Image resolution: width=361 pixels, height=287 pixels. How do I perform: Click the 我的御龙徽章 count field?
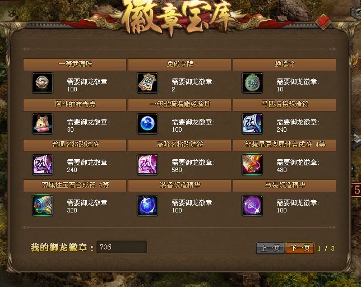tap(122, 247)
